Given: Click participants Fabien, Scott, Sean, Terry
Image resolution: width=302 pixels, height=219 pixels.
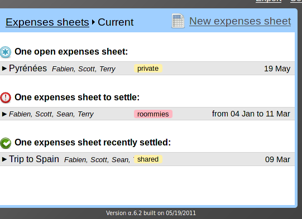Looking at the screenshot, I should pyautogui.click(x=51, y=114).
